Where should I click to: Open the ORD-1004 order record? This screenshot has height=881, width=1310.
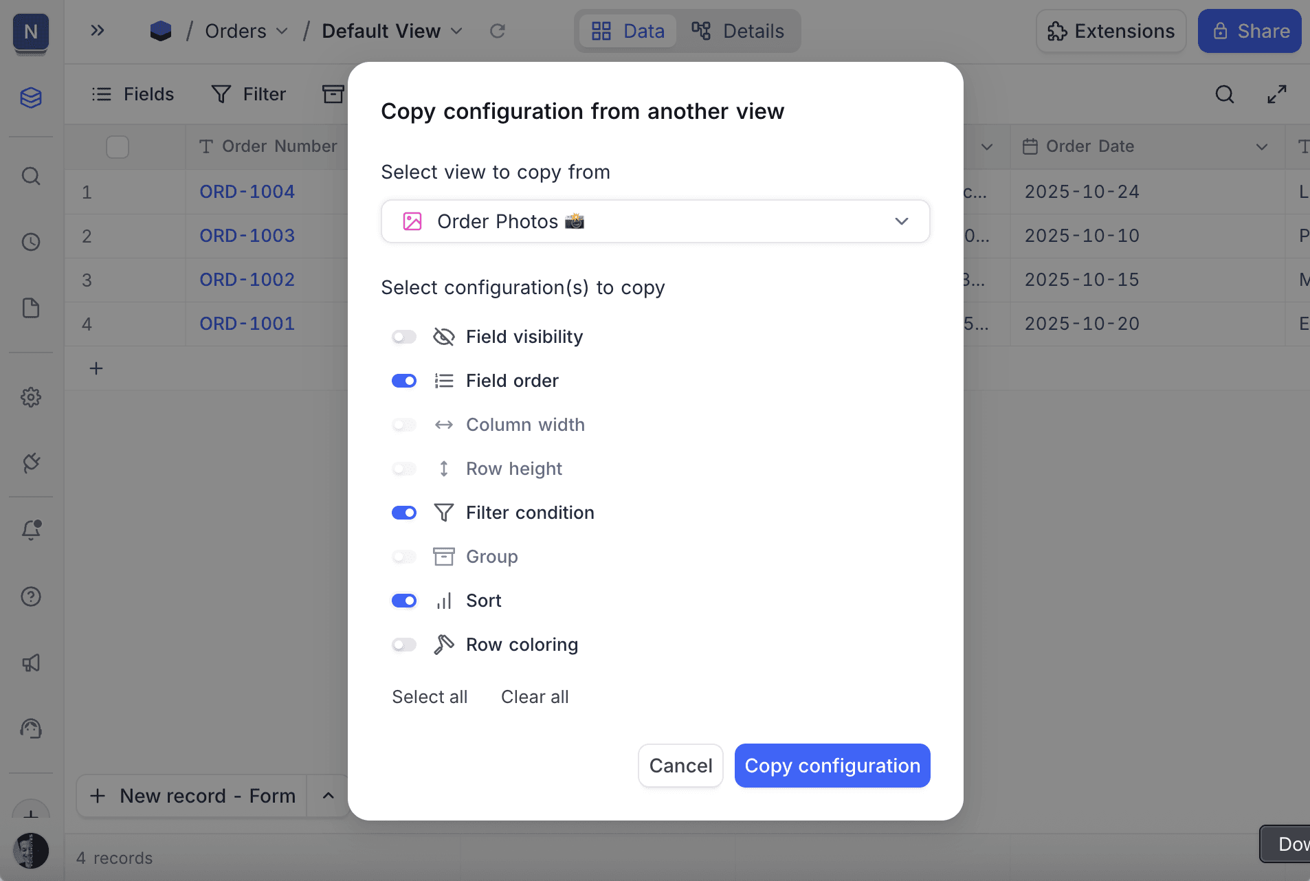coord(247,192)
